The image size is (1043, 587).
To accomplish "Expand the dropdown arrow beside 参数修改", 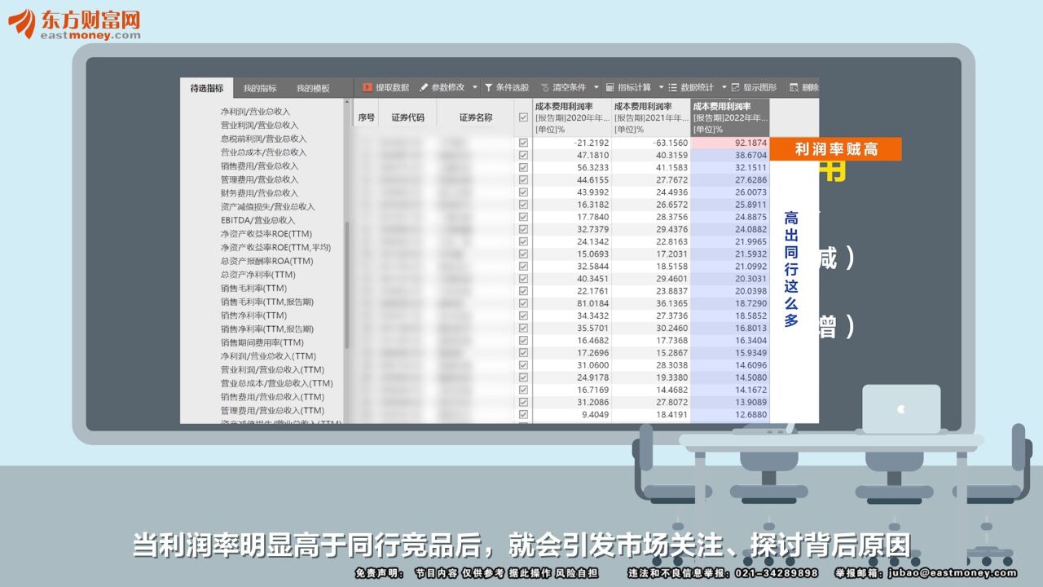I will (475, 87).
